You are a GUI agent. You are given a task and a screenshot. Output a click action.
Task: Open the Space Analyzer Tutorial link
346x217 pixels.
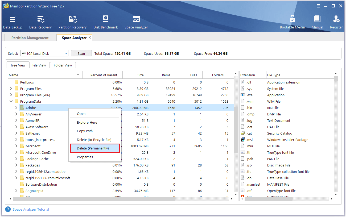click(x=31, y=209)
